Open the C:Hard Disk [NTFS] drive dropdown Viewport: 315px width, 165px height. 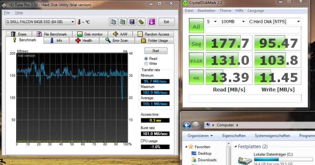point(298,22)
